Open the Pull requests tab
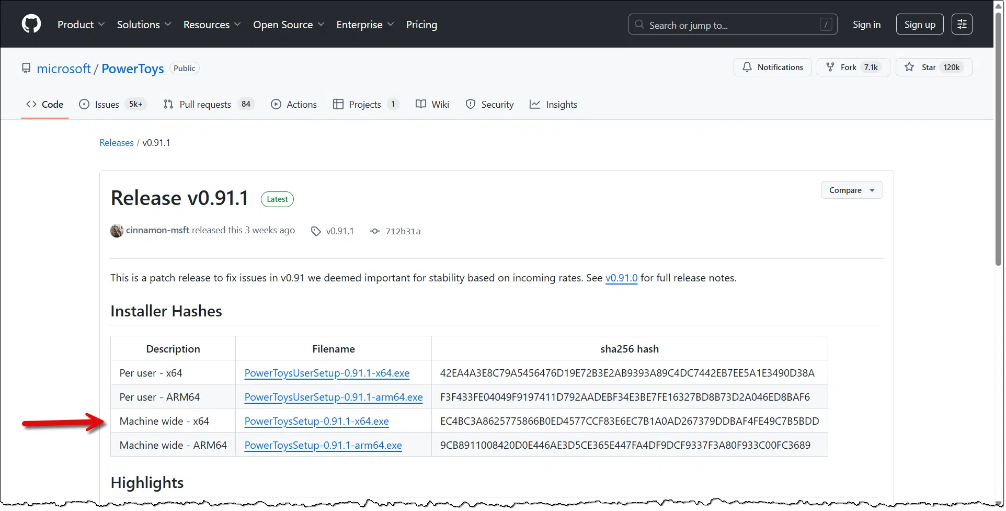The image size is (1006, 511). (208, 104)
